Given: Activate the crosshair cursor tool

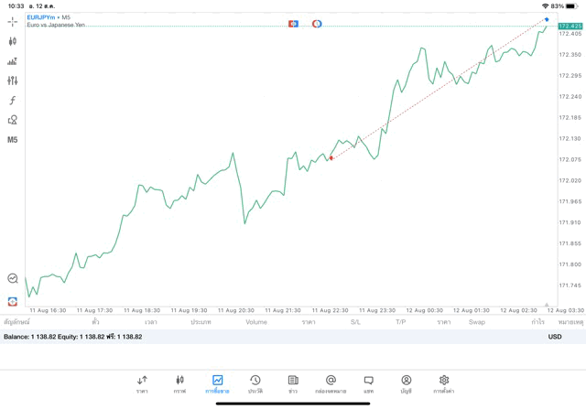Looking at the screenshot, I should (13, 21).
